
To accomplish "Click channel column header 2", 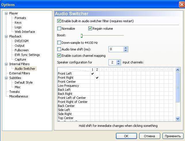I will [97, 69].
